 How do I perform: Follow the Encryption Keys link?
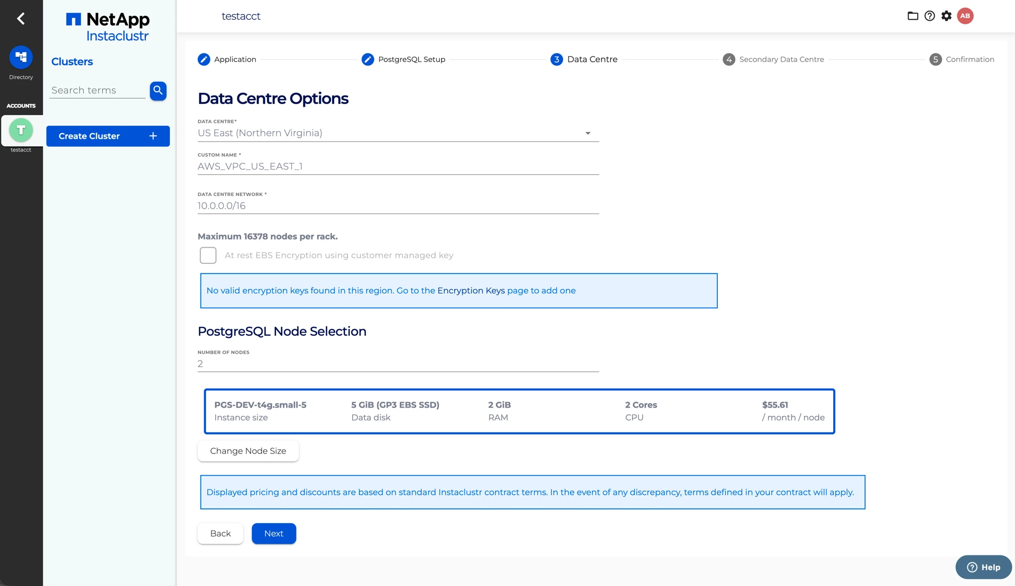[471, 291]
